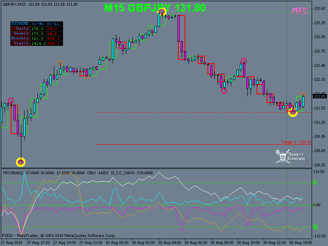This screenshot has width=328, height=246.
Task: Click the '30 Aug 12:30' time axis label
Action: [x=274, y=243]
